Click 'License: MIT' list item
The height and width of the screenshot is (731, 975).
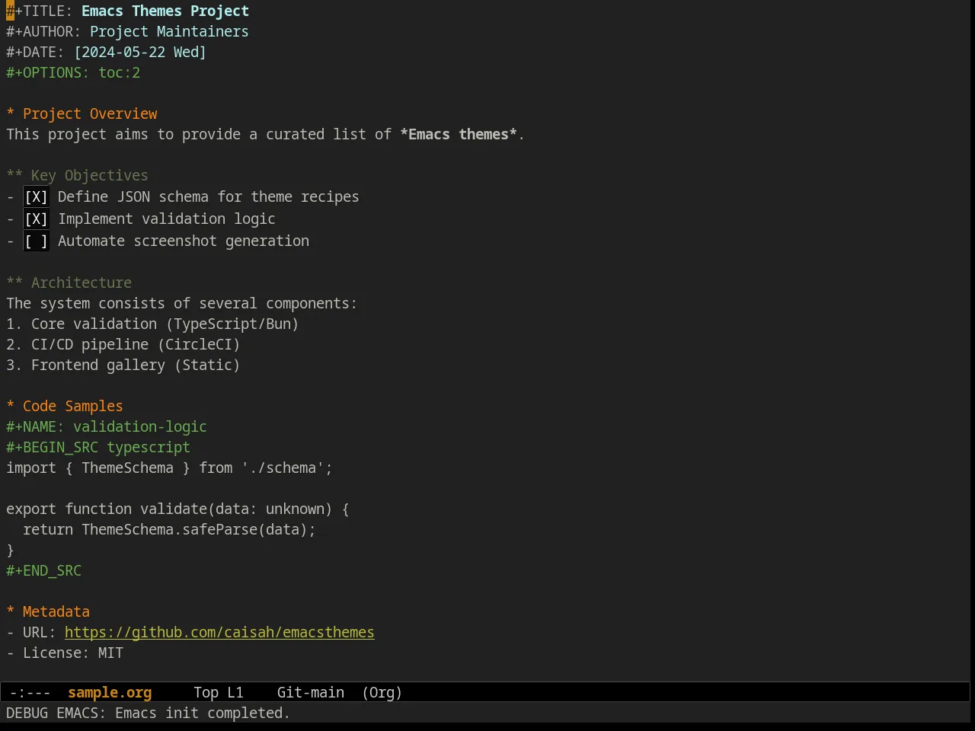click(65, 653)
